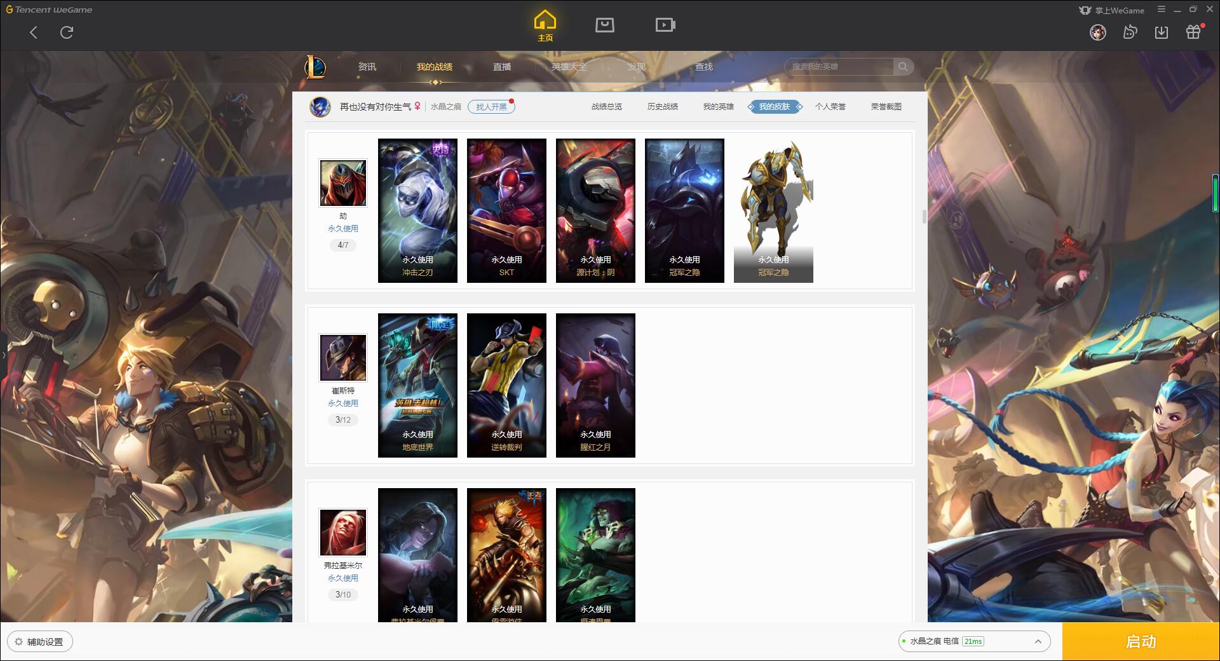
Task: Open the 资讯 tab
Action: pyautogui.click(x=367, y=67)
